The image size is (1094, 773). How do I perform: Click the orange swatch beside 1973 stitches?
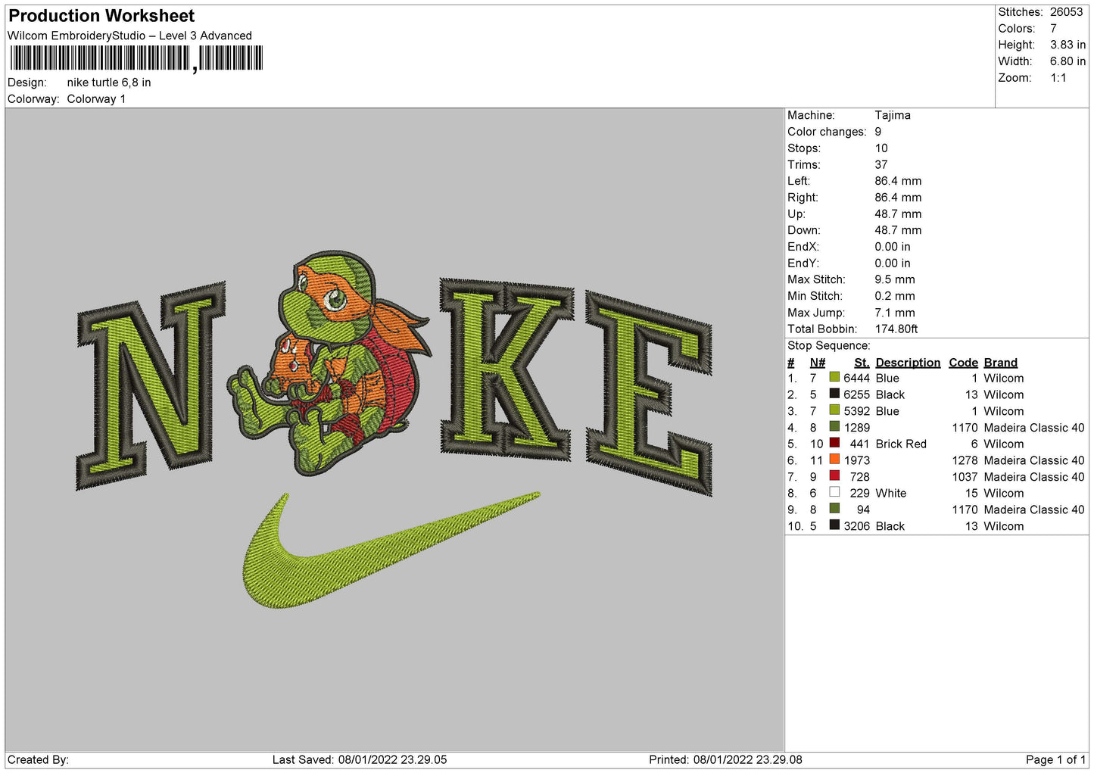coord(834,460)
